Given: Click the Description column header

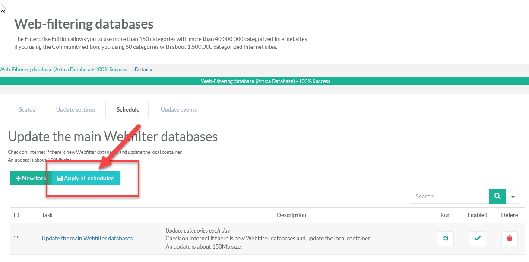Looking at the screenshot, I should pyautogui.click(x=291, y=215).
